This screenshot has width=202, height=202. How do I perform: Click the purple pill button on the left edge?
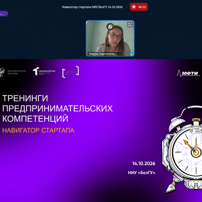coord(4,14)
